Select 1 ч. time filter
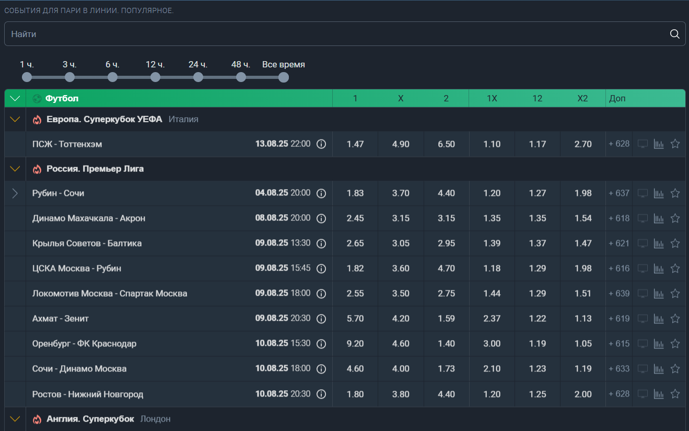Viewport: 689px width, 431px height. (27, 77)
